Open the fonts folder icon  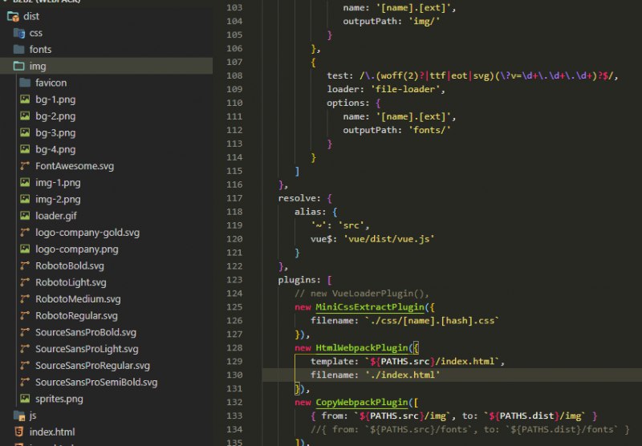[18, 50]
